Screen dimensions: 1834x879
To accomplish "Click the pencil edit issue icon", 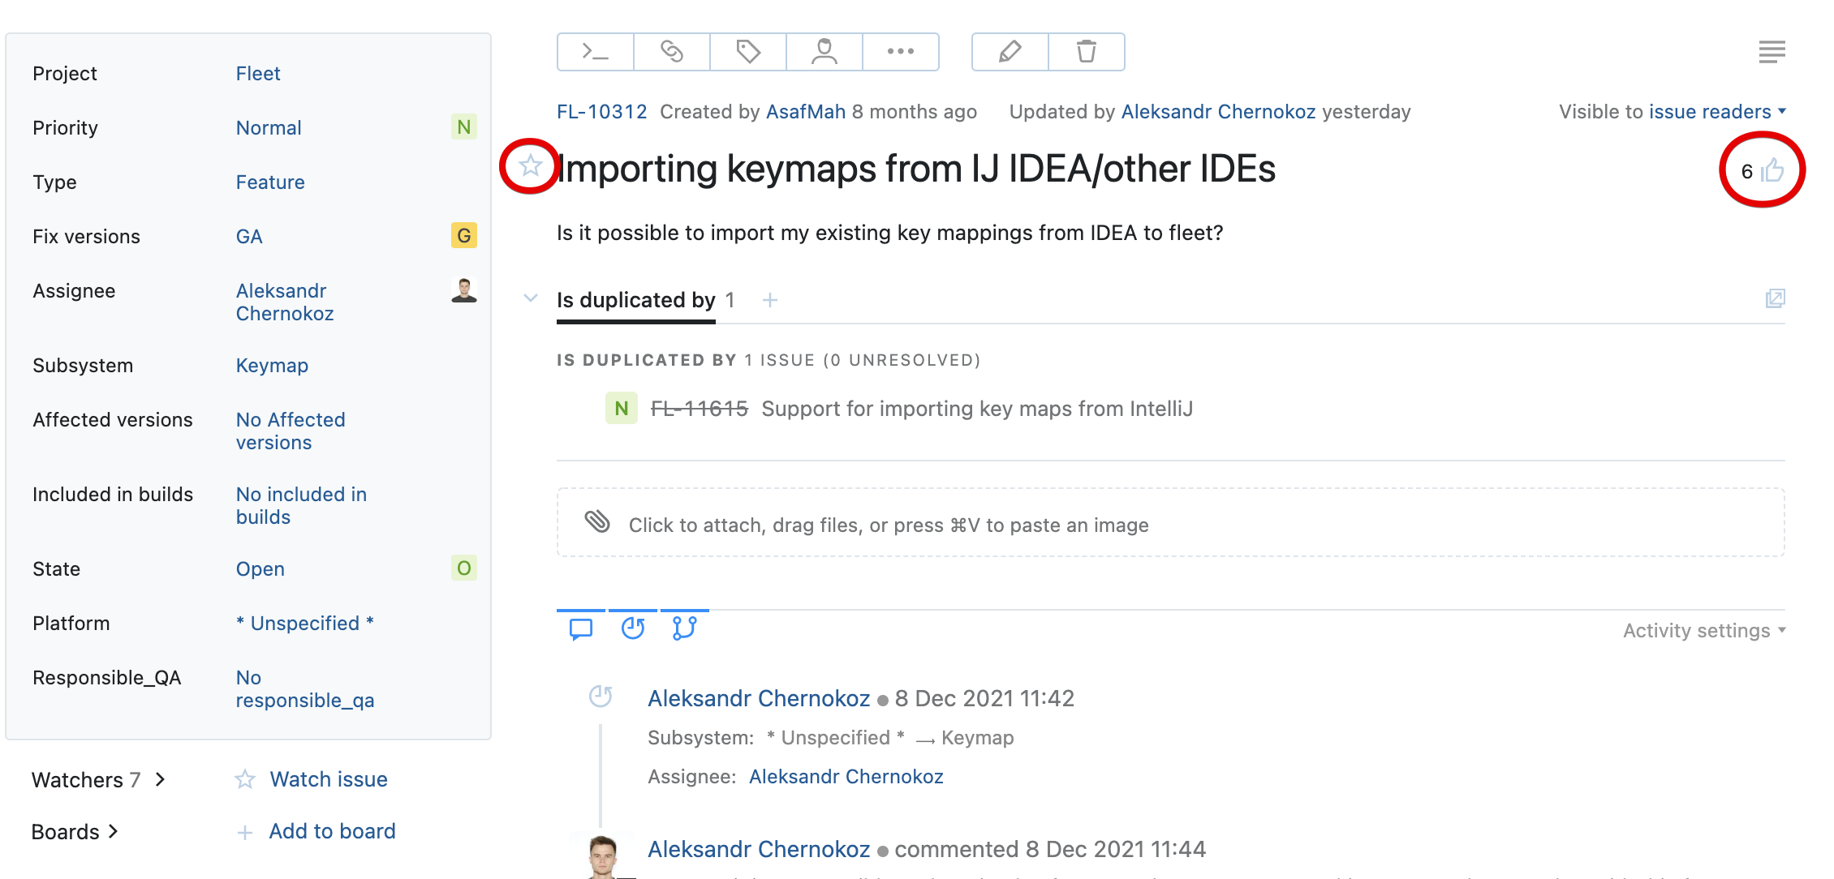I will point(1010,52).
